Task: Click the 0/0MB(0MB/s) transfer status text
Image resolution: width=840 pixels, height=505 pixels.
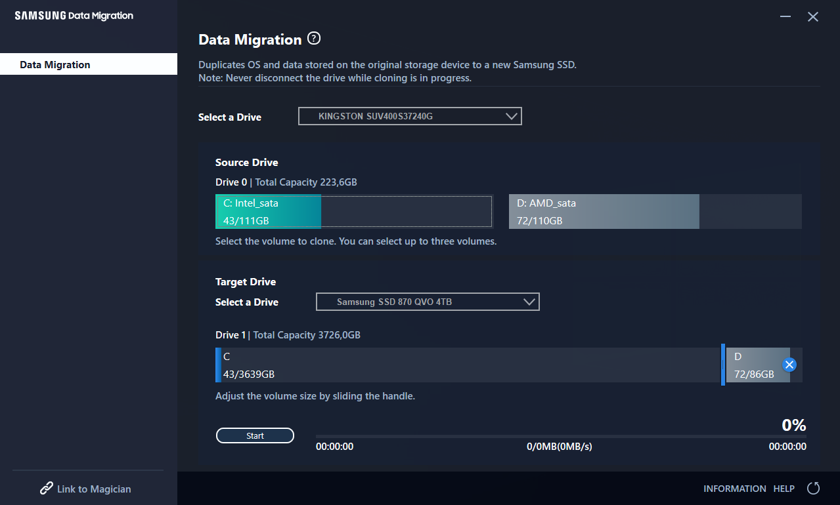Action: point(560,447)
